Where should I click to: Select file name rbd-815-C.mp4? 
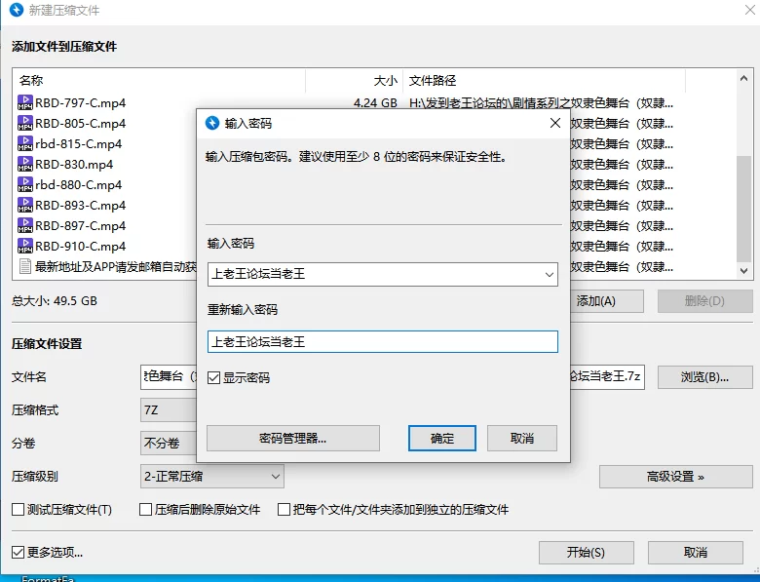click(79, 144)
